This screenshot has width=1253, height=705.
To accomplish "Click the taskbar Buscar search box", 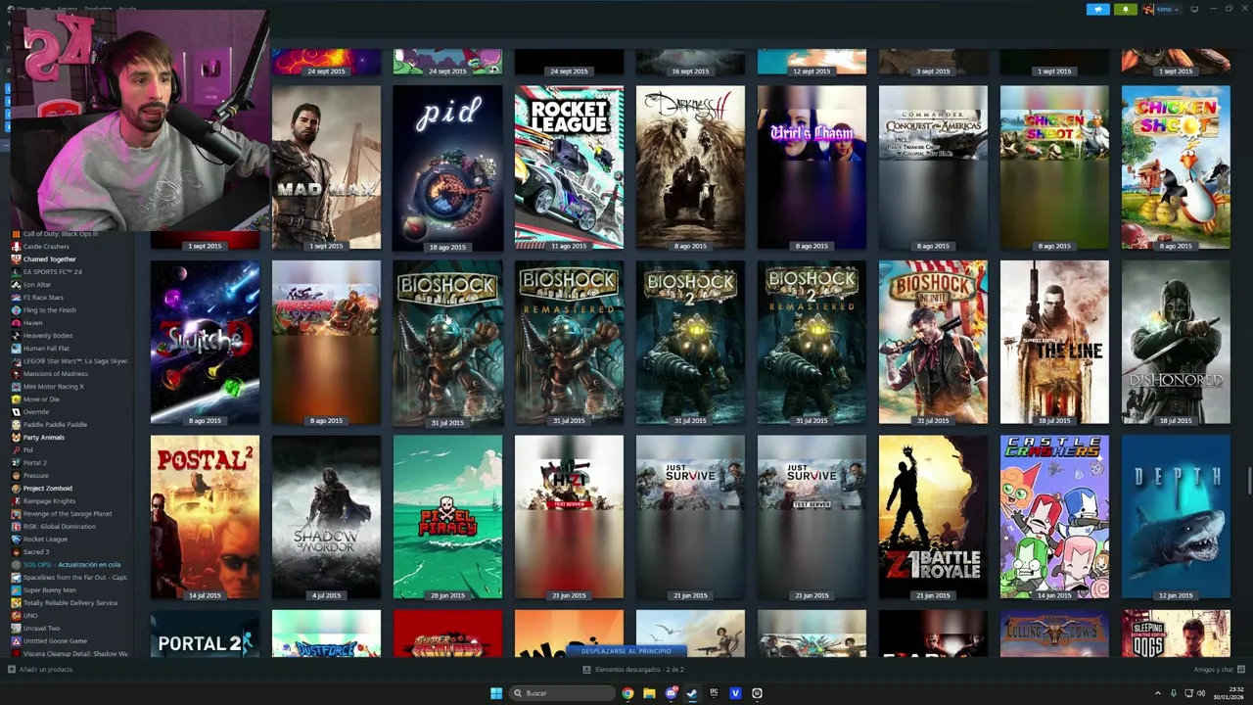I will click(564, 693).
